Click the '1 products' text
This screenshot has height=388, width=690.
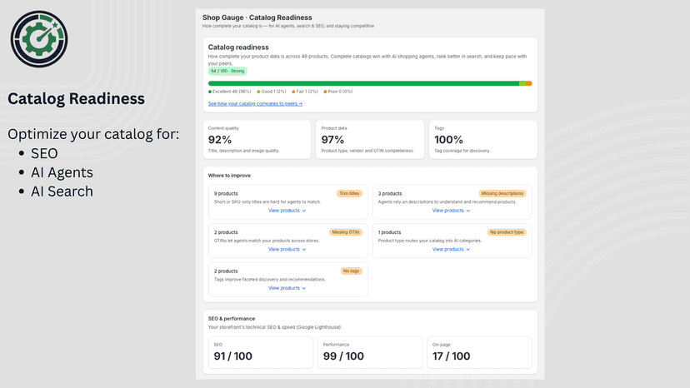point(389,232)
